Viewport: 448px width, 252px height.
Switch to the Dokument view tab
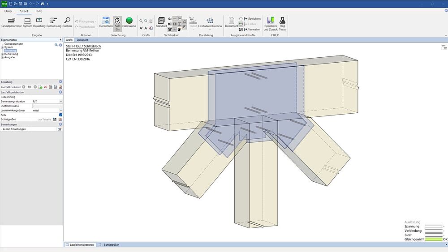[x=82, y=40]
